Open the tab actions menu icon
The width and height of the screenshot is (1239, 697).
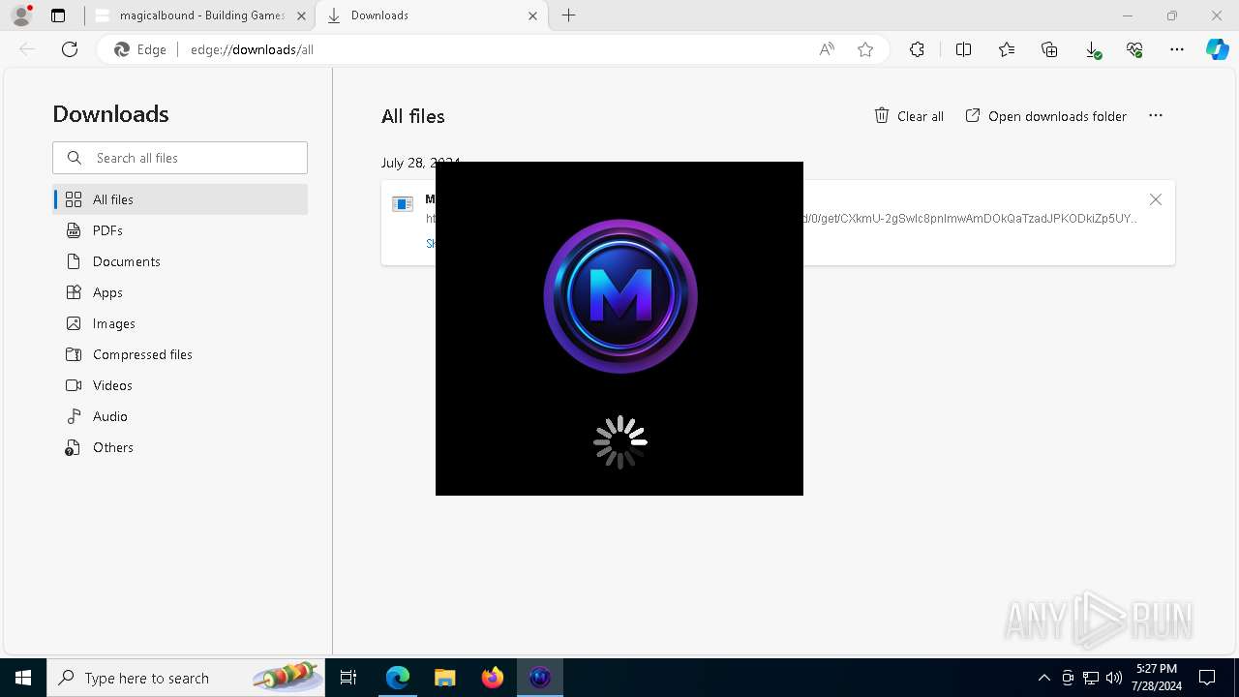(x=58, y=15)
